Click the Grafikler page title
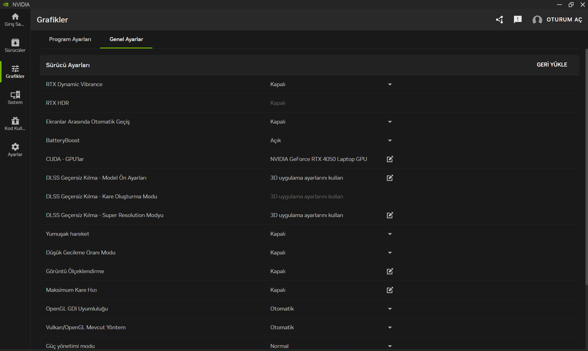Image resolution: width=588 pixels, height=351 pixels. (52, 20)
